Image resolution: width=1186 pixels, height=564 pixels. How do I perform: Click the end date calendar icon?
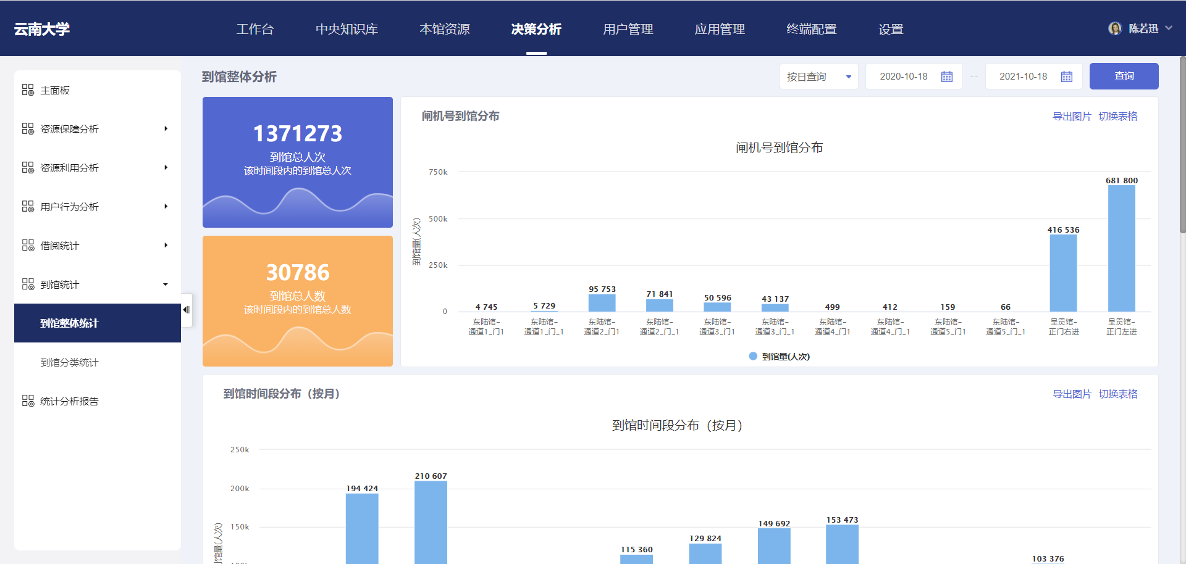tap(1066, 77)
